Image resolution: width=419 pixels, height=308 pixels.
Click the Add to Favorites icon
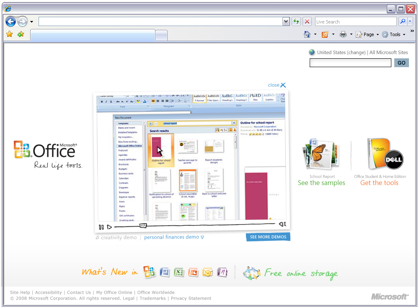[x=21, y=34]
